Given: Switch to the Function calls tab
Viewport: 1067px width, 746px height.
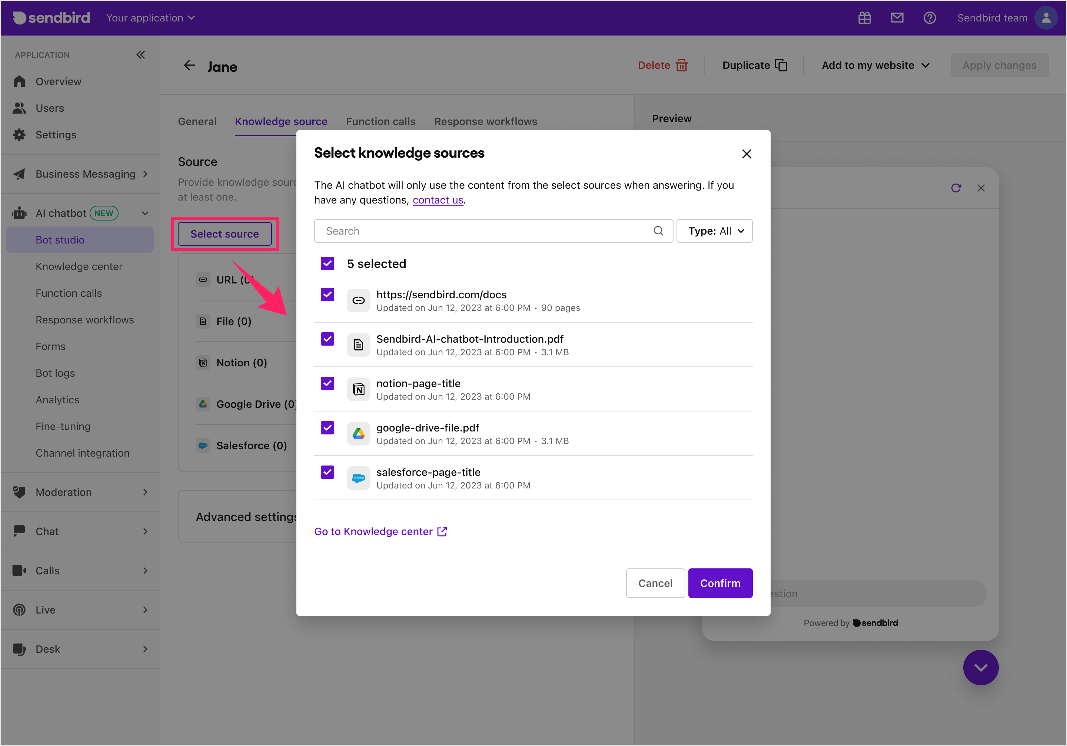Looking at the screenshot, I should pyautogui.click(x=380, y=122).
